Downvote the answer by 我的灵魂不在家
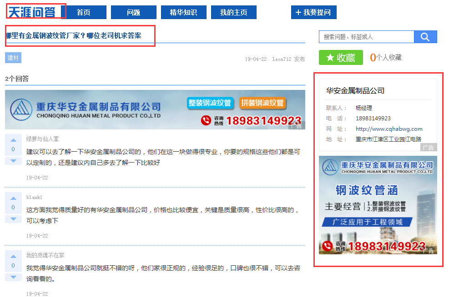 tap(13, 277)
